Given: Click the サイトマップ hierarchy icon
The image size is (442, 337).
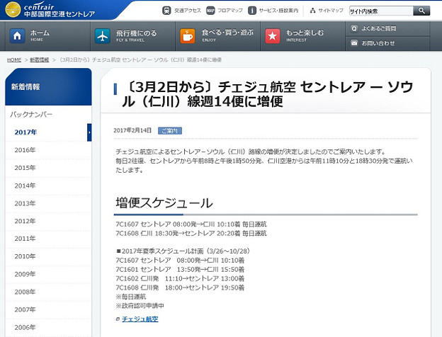Looking at the screenshot, I should [x=312, y=11].
